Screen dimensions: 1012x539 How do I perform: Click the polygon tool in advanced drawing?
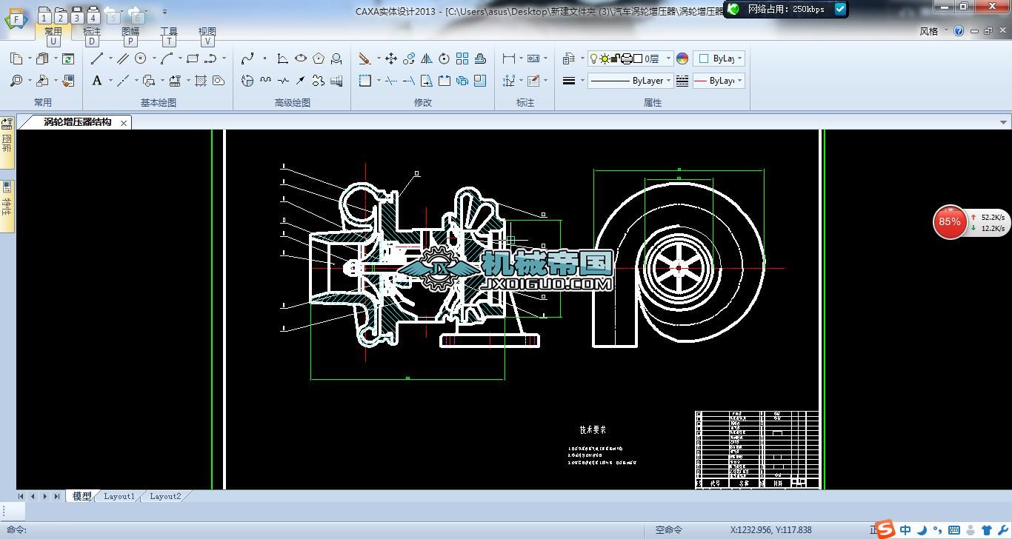pyautogui.click(x=319, y=58)
